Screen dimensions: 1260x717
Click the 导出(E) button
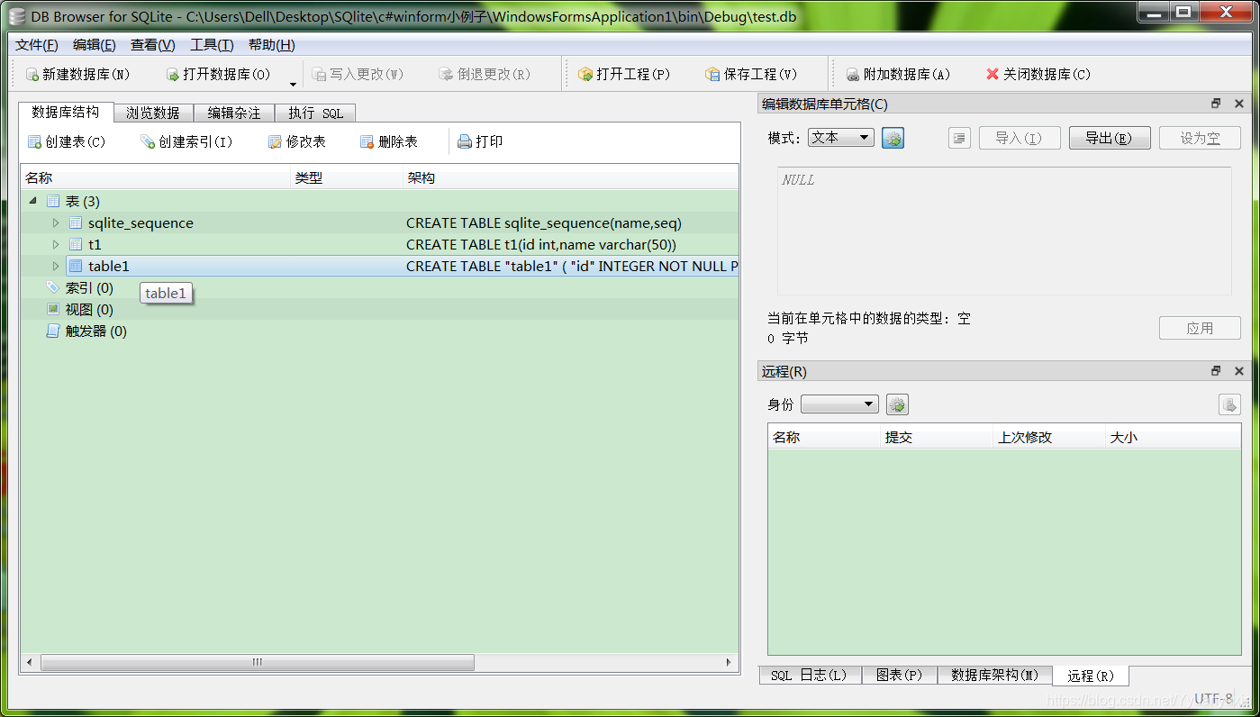point(1110,138)
